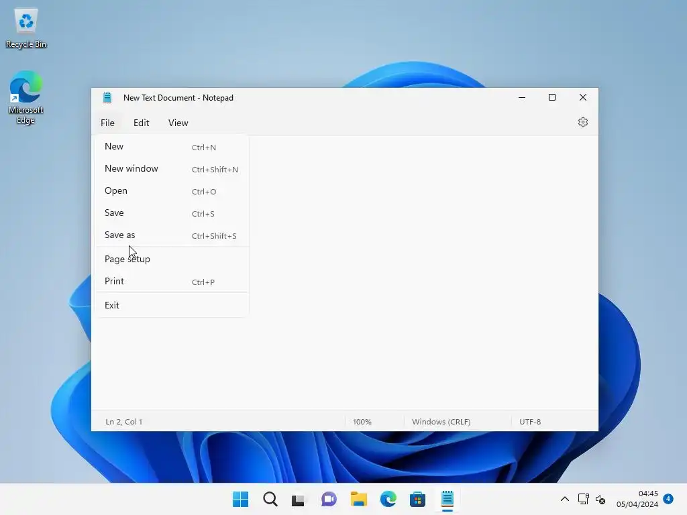Select Exit in the File menu
687x515 pixels.
click(x=172, y=305)
